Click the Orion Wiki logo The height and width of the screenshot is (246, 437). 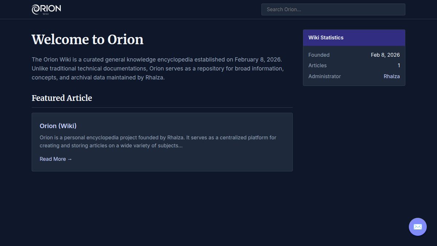pos(46,9)
